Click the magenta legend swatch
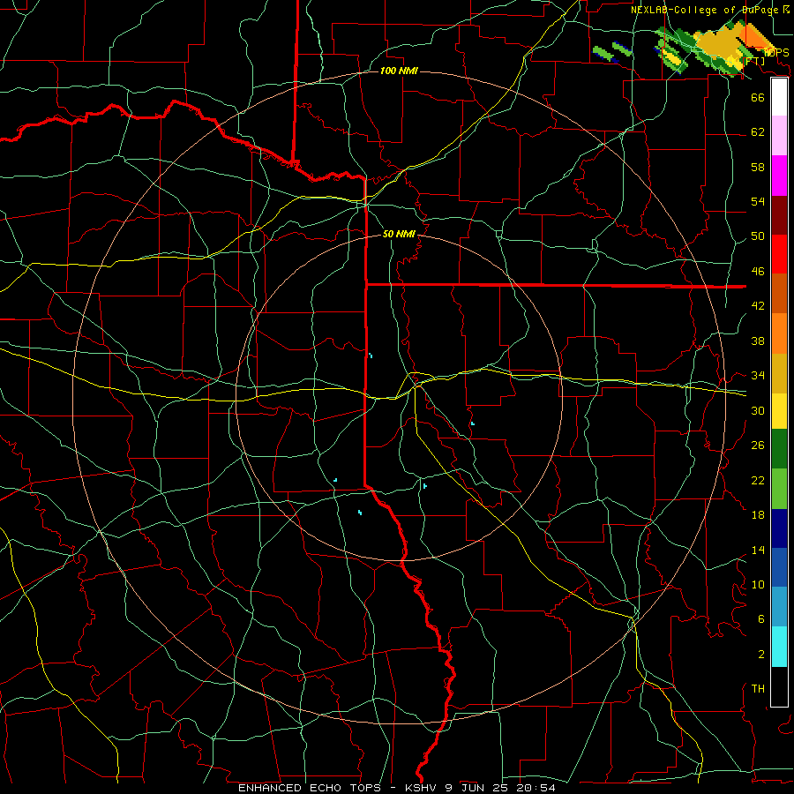This screenshot has width=794, height=794. click(x=779, y=176)
